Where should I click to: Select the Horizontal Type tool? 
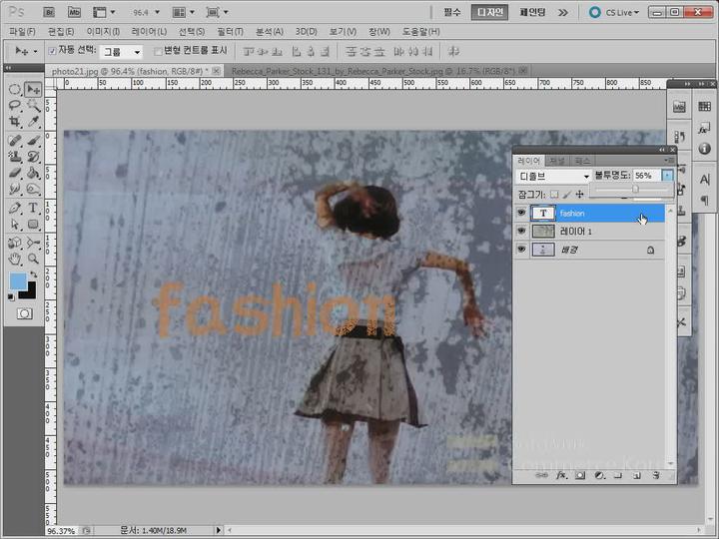tap(33, 208)
